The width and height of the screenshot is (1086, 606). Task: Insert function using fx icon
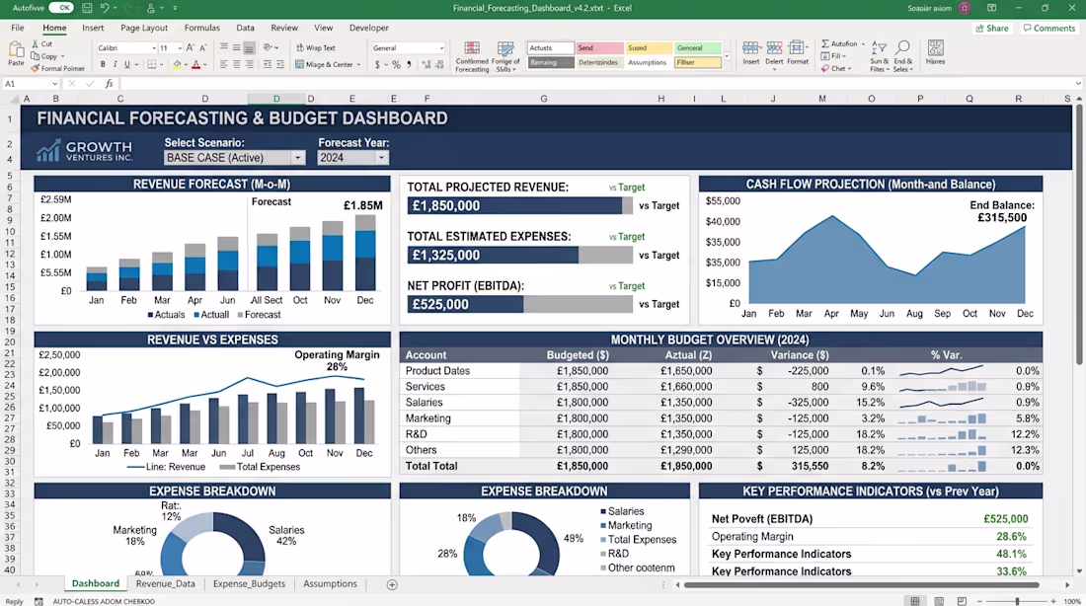point(109,84)
